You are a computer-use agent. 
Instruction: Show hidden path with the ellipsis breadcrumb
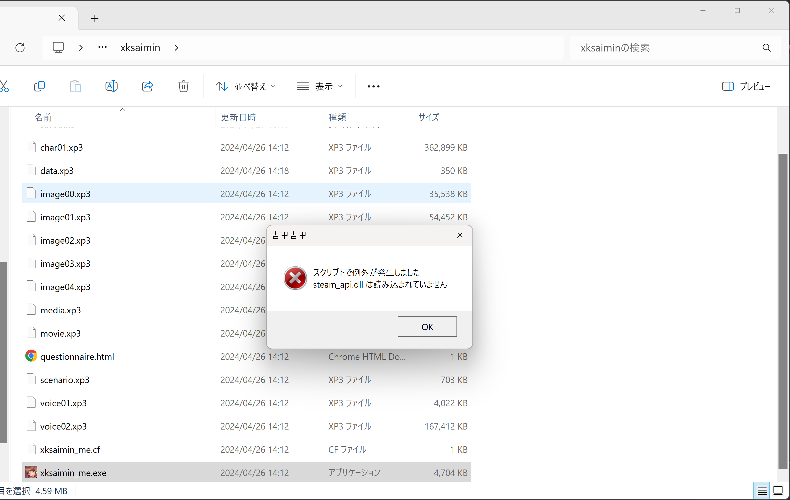[102, 47]
